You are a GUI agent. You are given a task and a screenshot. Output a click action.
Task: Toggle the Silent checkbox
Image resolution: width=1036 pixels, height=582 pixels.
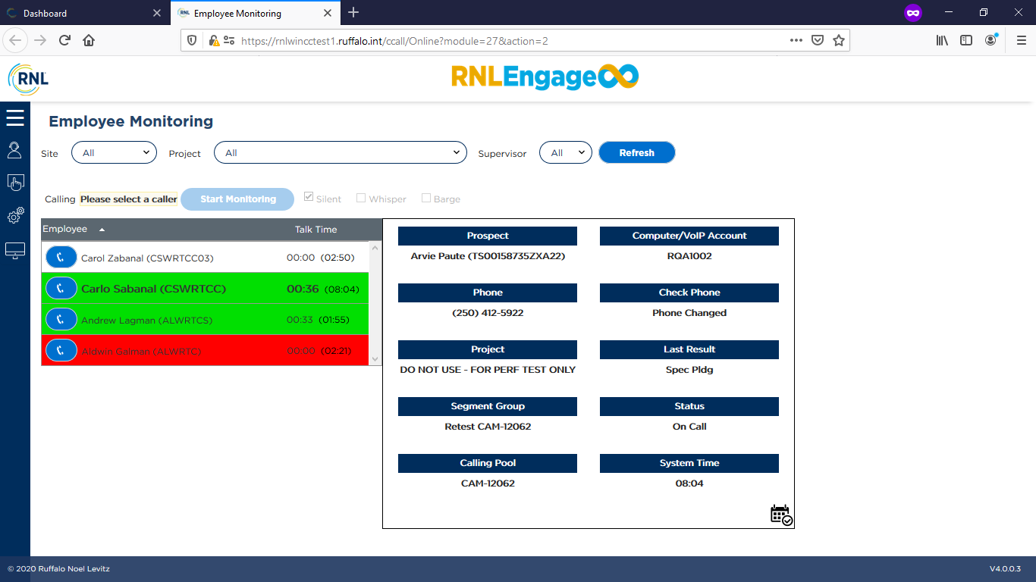coord(309,198)
